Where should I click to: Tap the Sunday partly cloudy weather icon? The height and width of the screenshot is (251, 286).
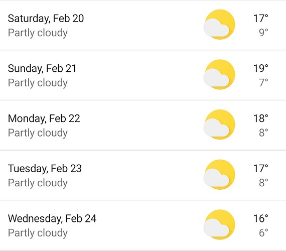click(x=219, y=74)
